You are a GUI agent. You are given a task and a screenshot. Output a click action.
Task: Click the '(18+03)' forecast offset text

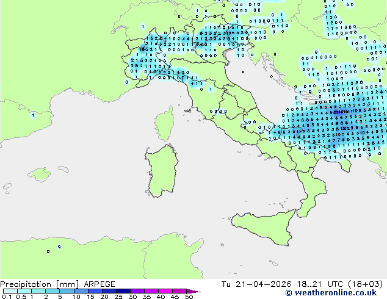point(365,284)
